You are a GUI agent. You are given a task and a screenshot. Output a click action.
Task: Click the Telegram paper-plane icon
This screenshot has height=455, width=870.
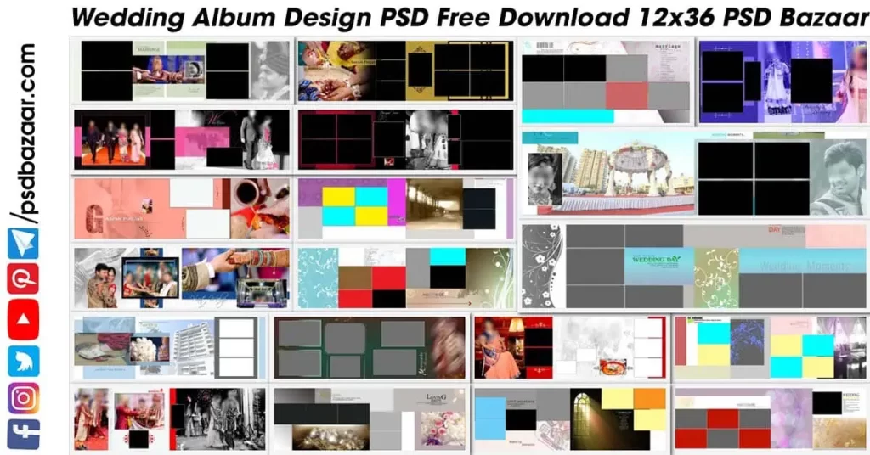pos(23,244)
